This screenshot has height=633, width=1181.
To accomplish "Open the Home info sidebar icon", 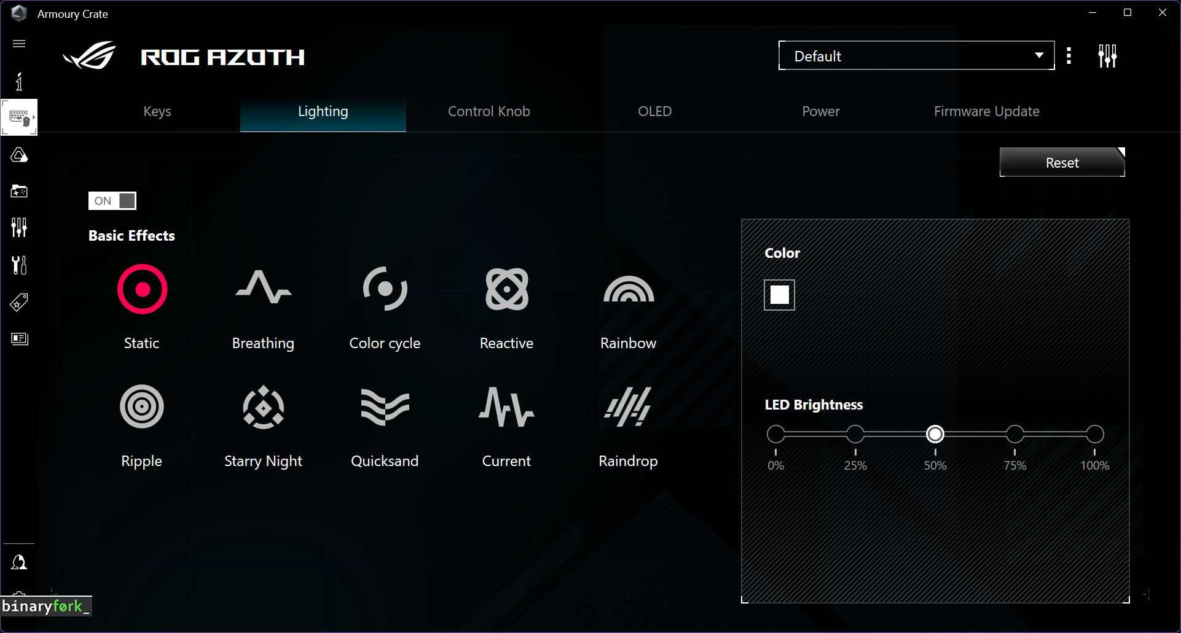I will point(19,81).
